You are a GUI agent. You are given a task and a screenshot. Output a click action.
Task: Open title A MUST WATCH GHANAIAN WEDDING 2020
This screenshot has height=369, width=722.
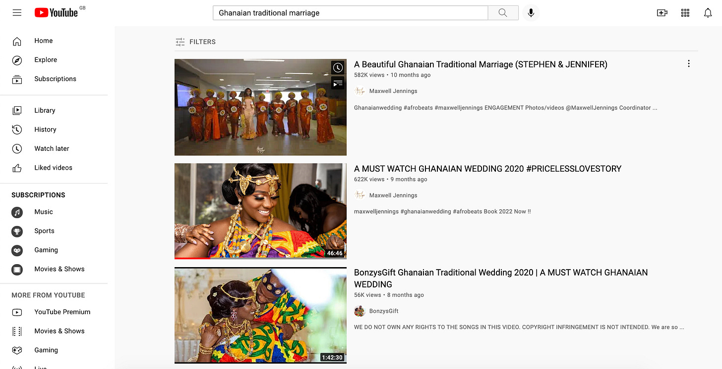tap(487, 169)
